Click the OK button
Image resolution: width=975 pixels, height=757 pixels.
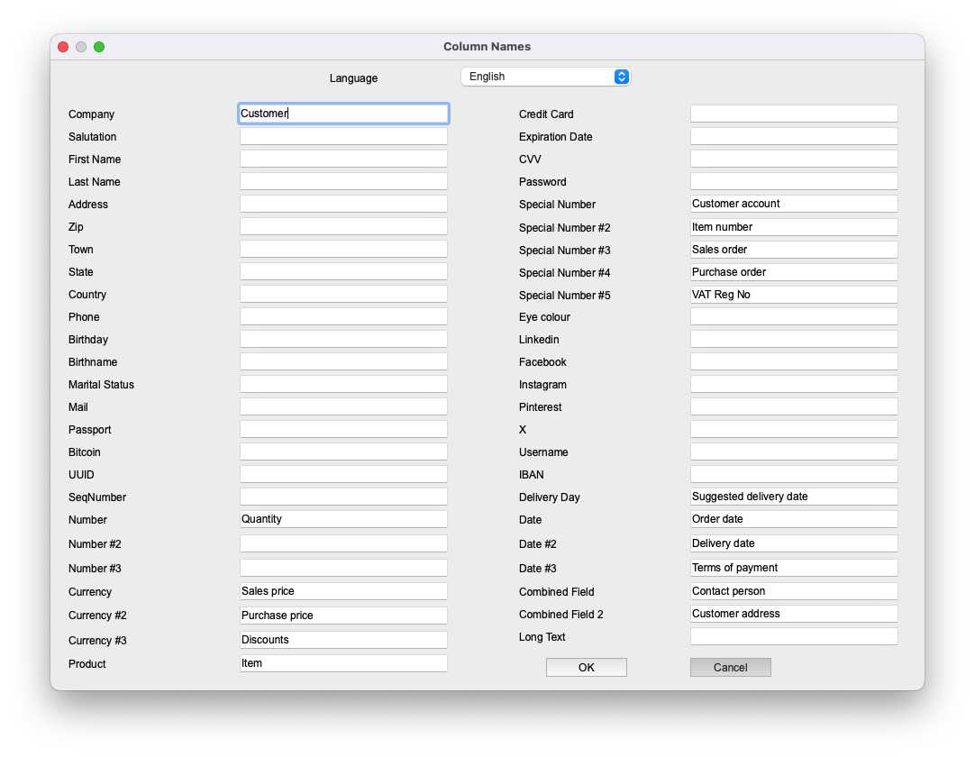pos(587,668)
